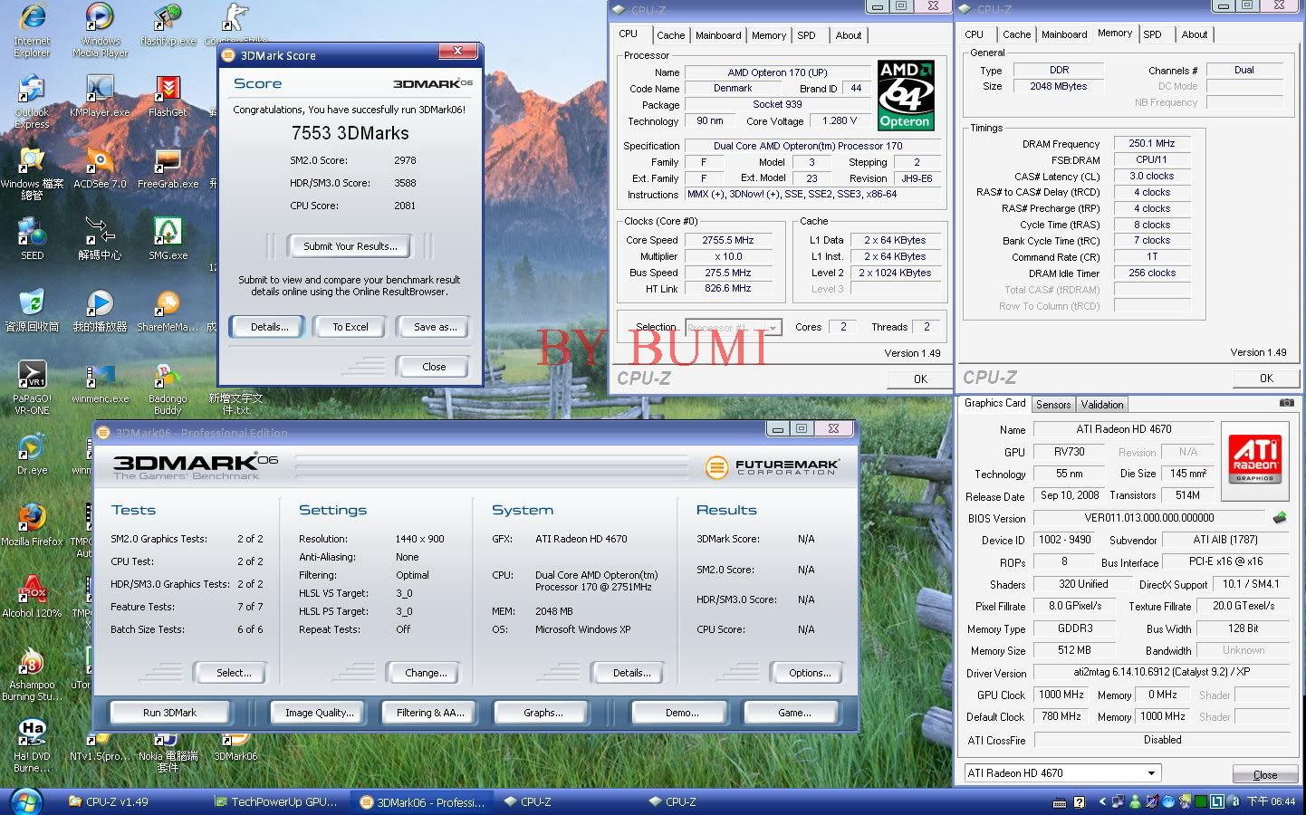Open the 資源回收筒 recycle bin icon
This screenshot has width=1306, height=815.
(x=32, y=310)
